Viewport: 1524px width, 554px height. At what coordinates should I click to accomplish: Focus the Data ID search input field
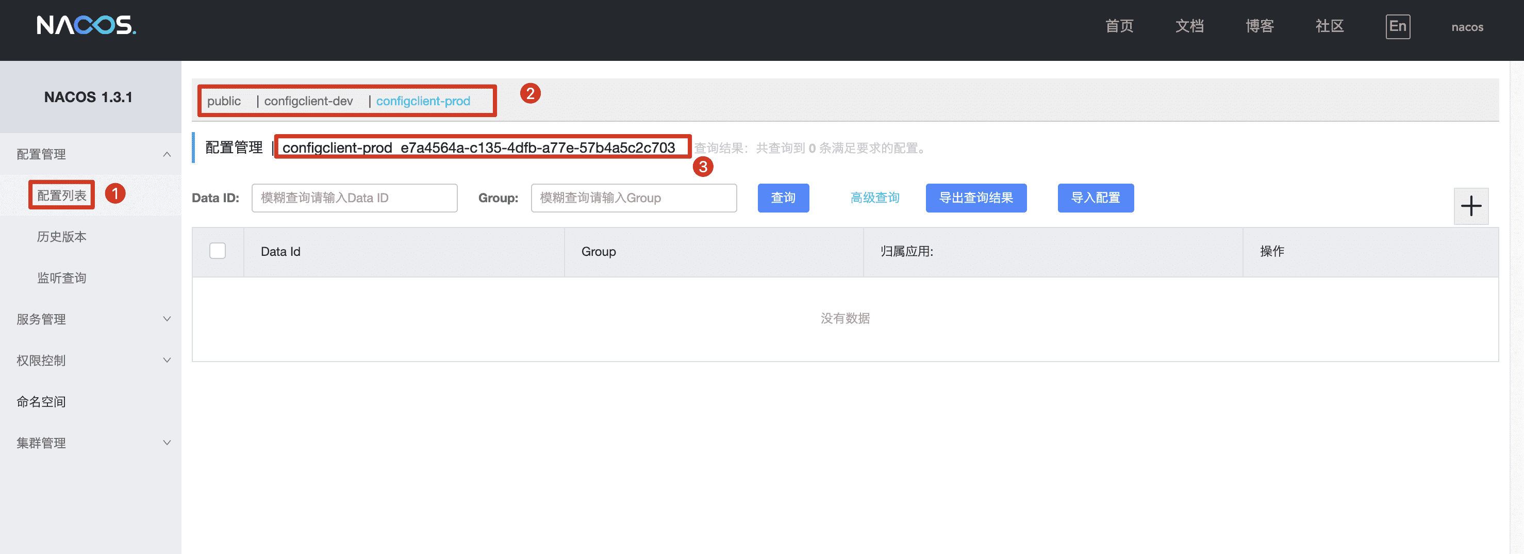354,198
